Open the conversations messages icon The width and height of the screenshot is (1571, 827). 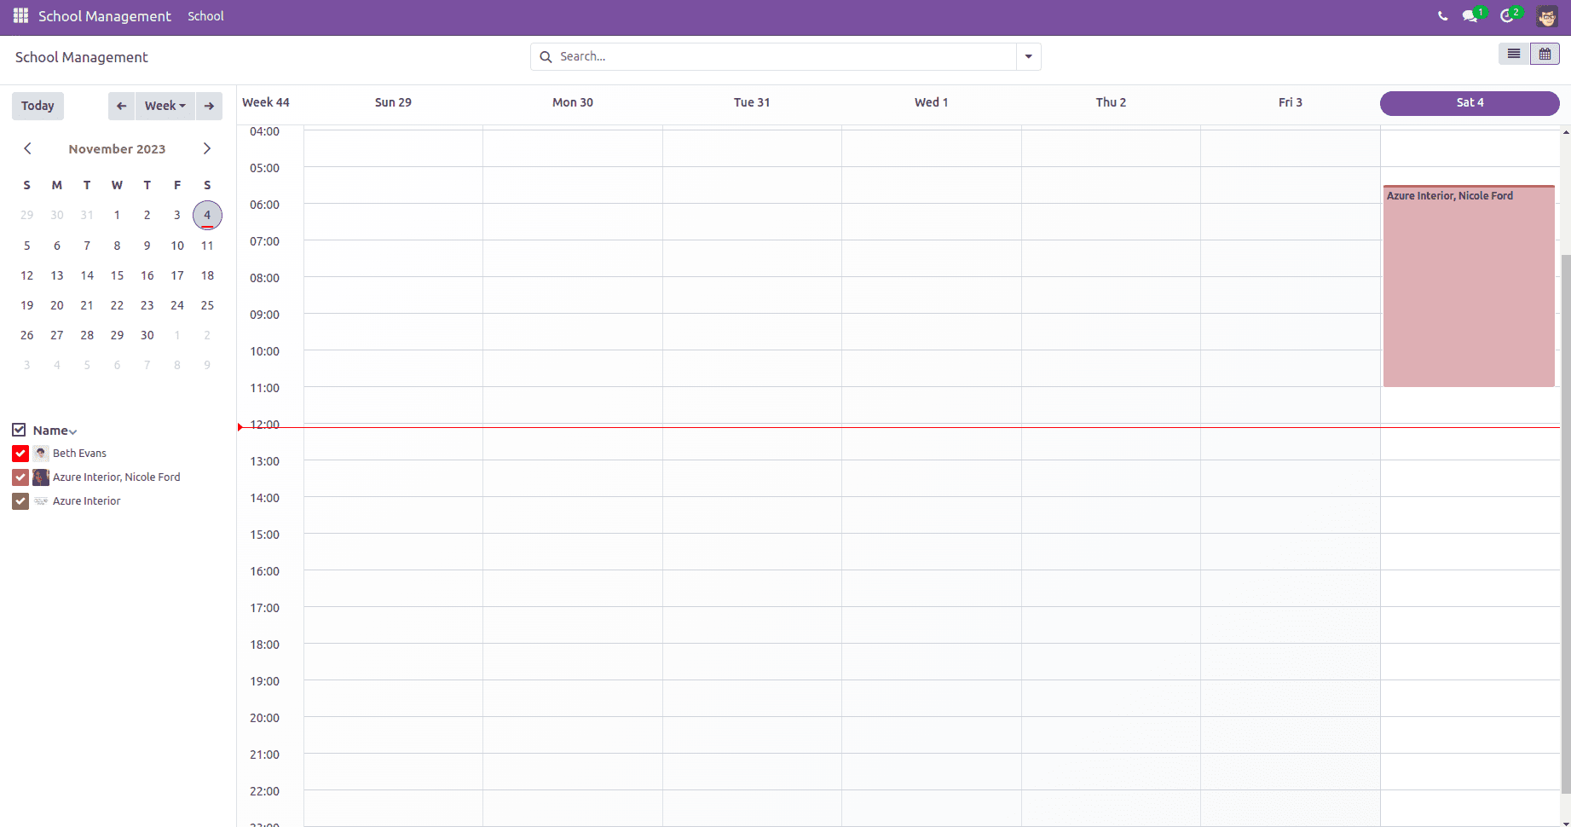pos(1470,16)
